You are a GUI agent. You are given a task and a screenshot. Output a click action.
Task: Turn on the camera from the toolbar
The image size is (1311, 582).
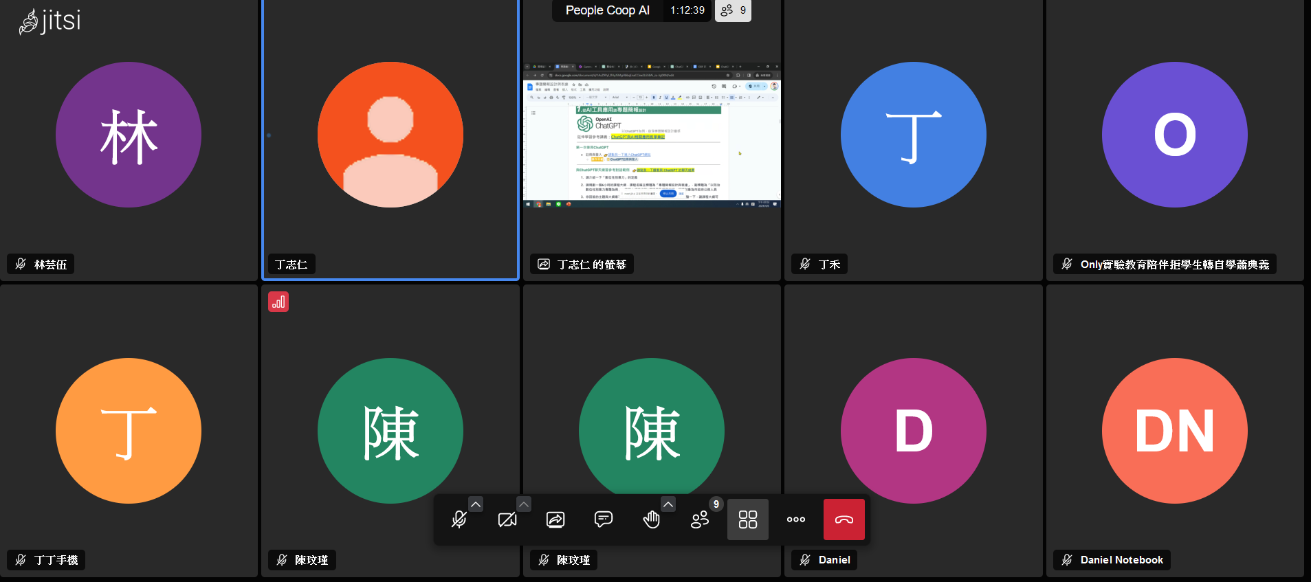507,519
